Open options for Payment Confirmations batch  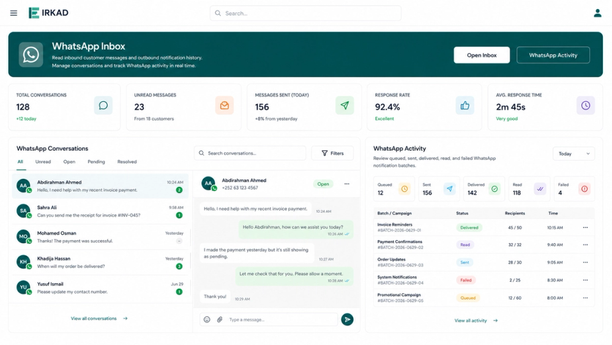(585, 245)
